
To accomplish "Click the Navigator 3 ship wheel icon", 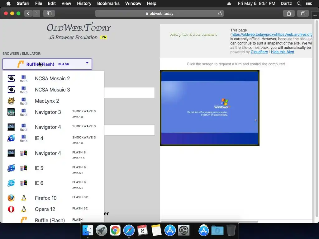I will tap(11, 112).
